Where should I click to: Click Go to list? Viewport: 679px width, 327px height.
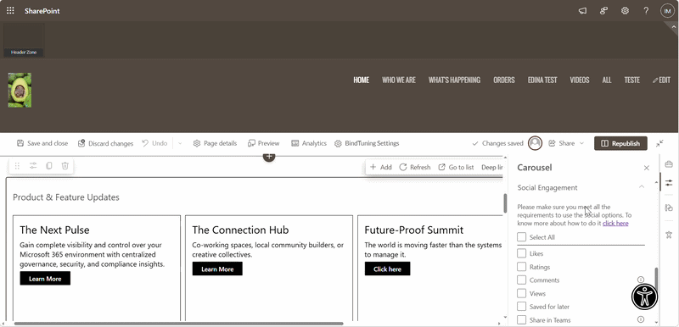coord(456,167)
